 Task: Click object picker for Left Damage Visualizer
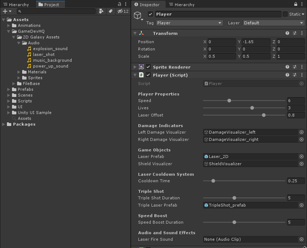pyautogui.click(x=302, y=132)
